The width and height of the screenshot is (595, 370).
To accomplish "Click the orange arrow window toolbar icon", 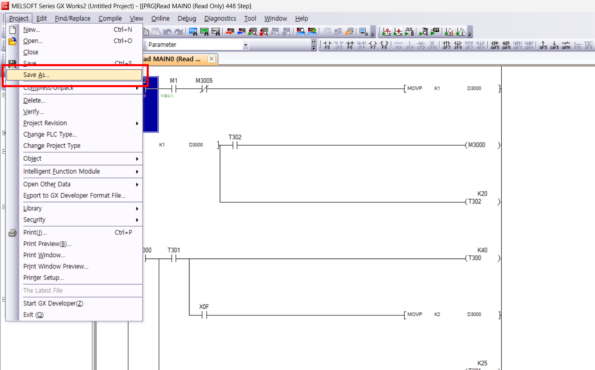I will point(350,32).
